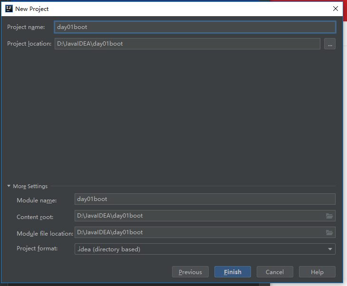Viewport: 347px width, 286px height.
Task: Click the IntelliJ IDEA logo in title bar
Action: pyautogui.click(x=9, y=9)
